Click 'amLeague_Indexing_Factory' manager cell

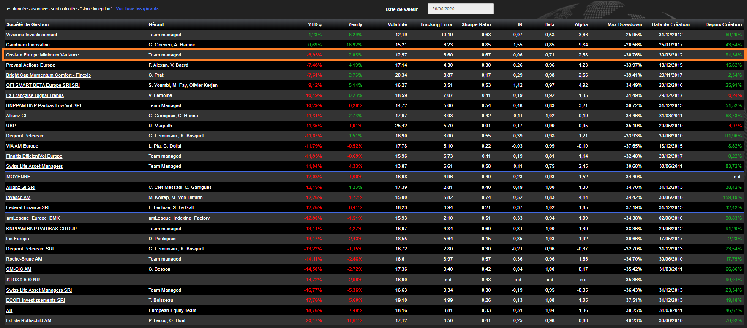tap(179, 218)
